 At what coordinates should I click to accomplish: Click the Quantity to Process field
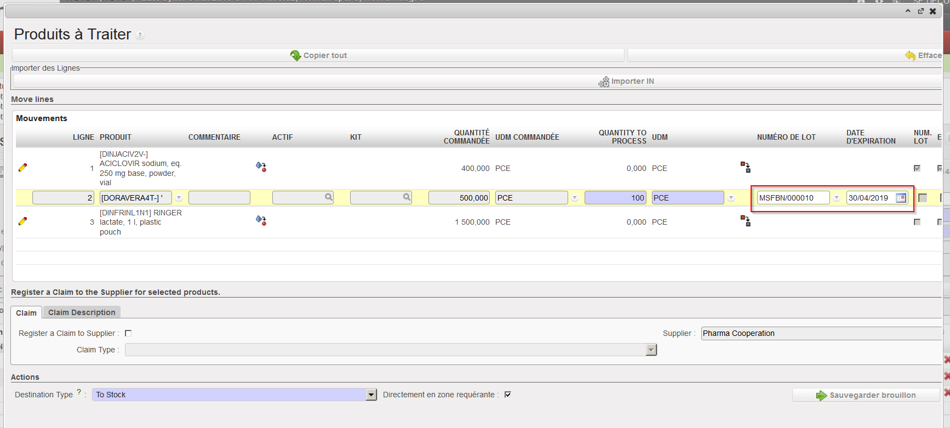[x=615, y=198]
